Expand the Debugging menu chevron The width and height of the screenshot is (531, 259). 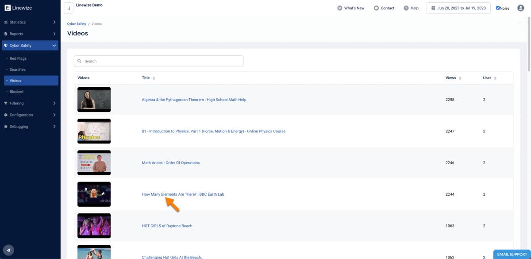pyautogui.click(x=54, y=126)
